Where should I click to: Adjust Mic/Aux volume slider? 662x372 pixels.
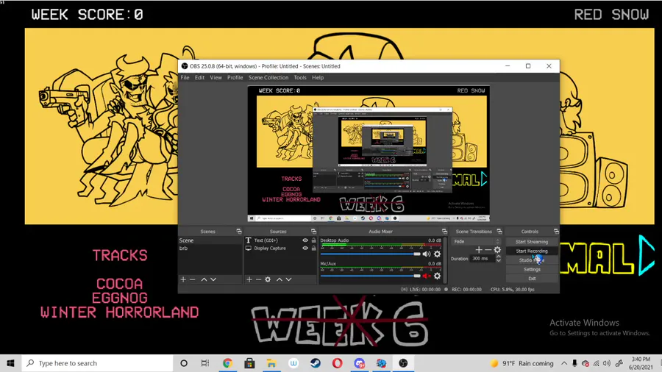click(370, 276)
